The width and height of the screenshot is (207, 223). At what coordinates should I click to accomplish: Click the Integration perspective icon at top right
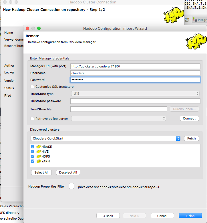195,20
